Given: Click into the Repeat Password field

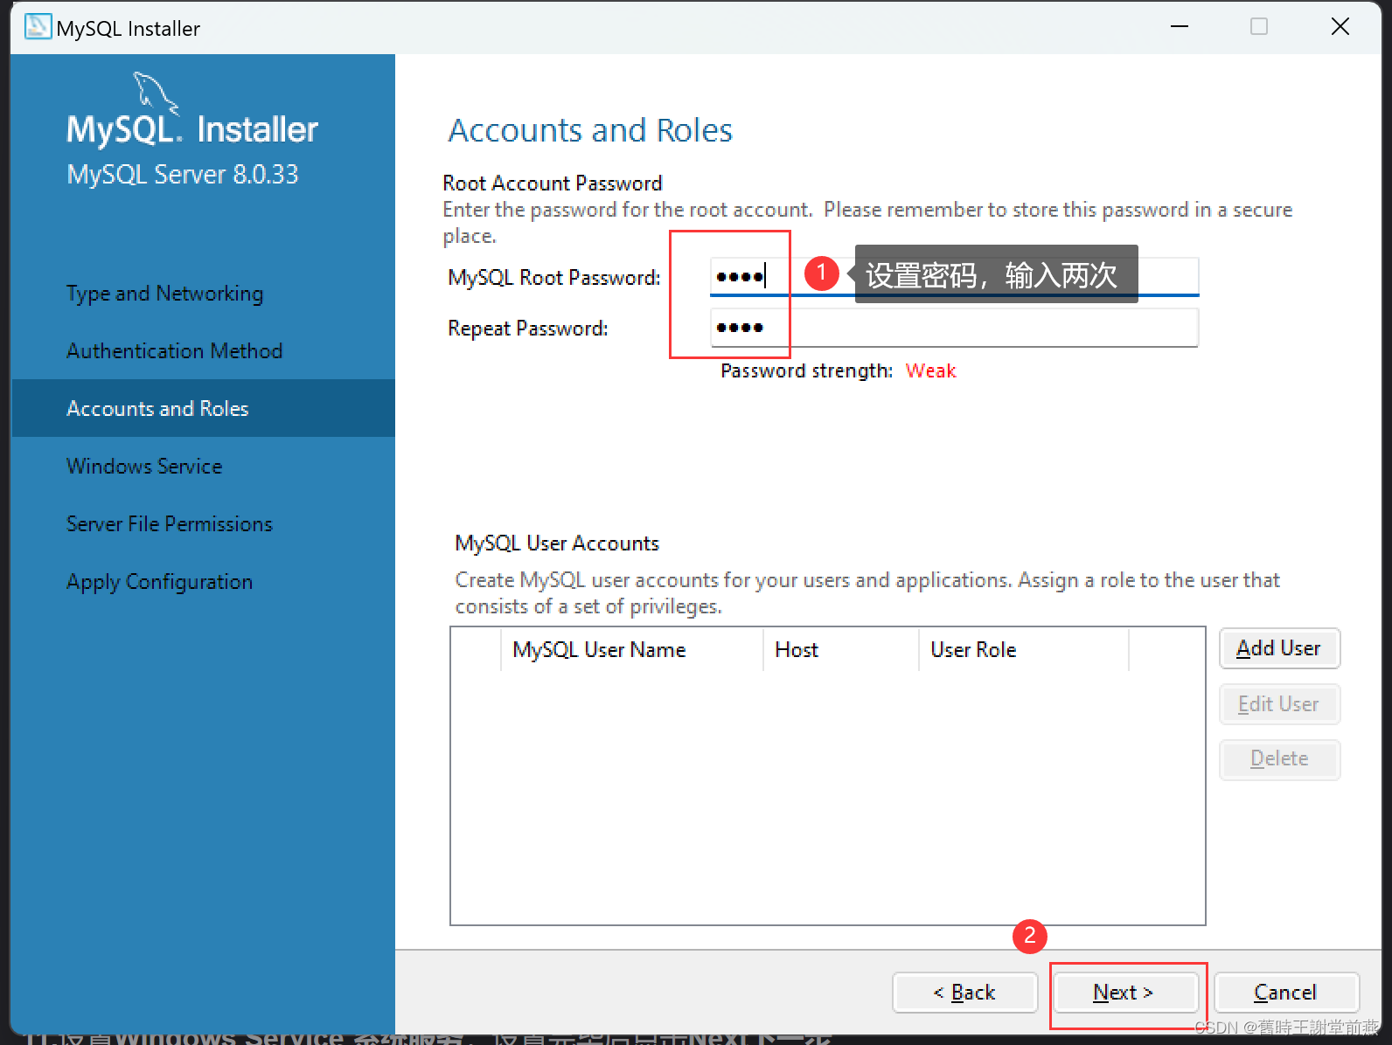Looking at the screenshot, I should [953, 329].
